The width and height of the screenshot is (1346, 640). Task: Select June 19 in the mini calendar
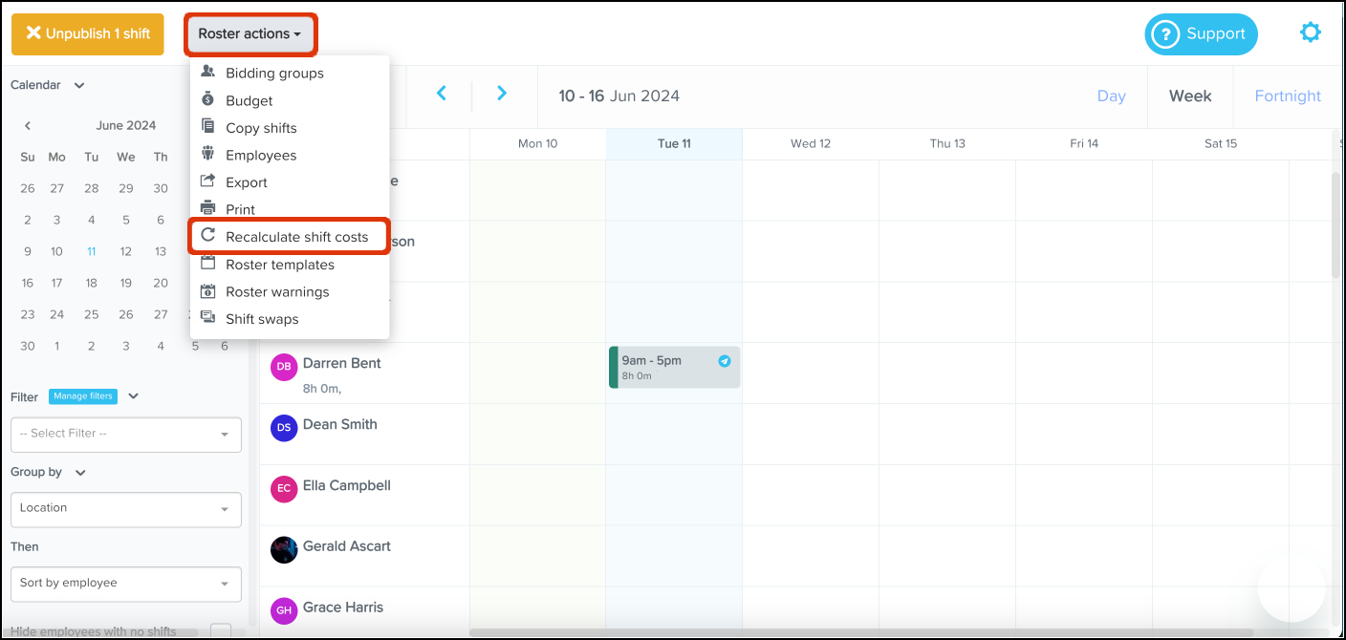coord(125,283)
